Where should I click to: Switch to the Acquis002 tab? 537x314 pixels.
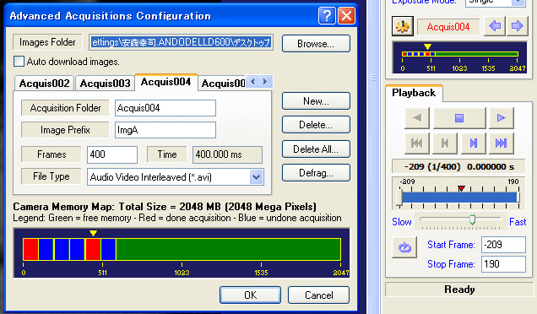[44, 84]
